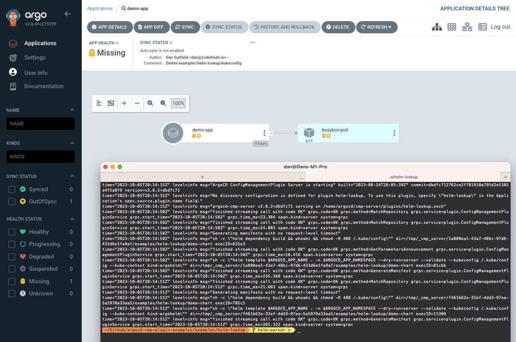
Task: Click the 100% zoom level indicator
Action: point(178,104)
